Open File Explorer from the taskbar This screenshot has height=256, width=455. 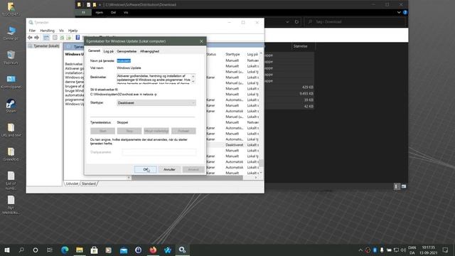pyautogui.click(x=80, y=250)
